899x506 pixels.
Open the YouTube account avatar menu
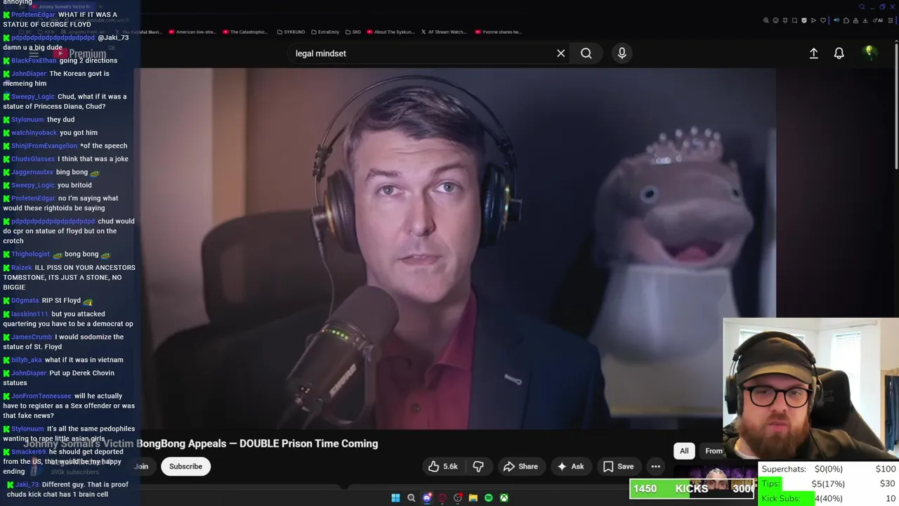[x=869, y=53]
